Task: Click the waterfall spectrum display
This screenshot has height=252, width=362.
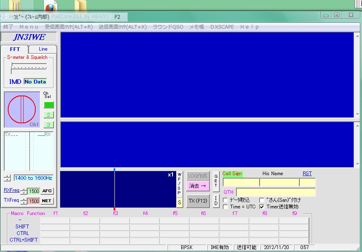Action: [118, 189]
